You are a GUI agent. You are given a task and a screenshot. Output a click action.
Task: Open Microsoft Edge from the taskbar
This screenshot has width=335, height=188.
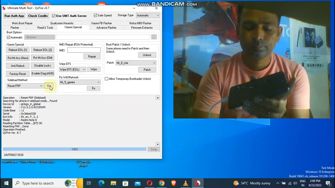101,183
